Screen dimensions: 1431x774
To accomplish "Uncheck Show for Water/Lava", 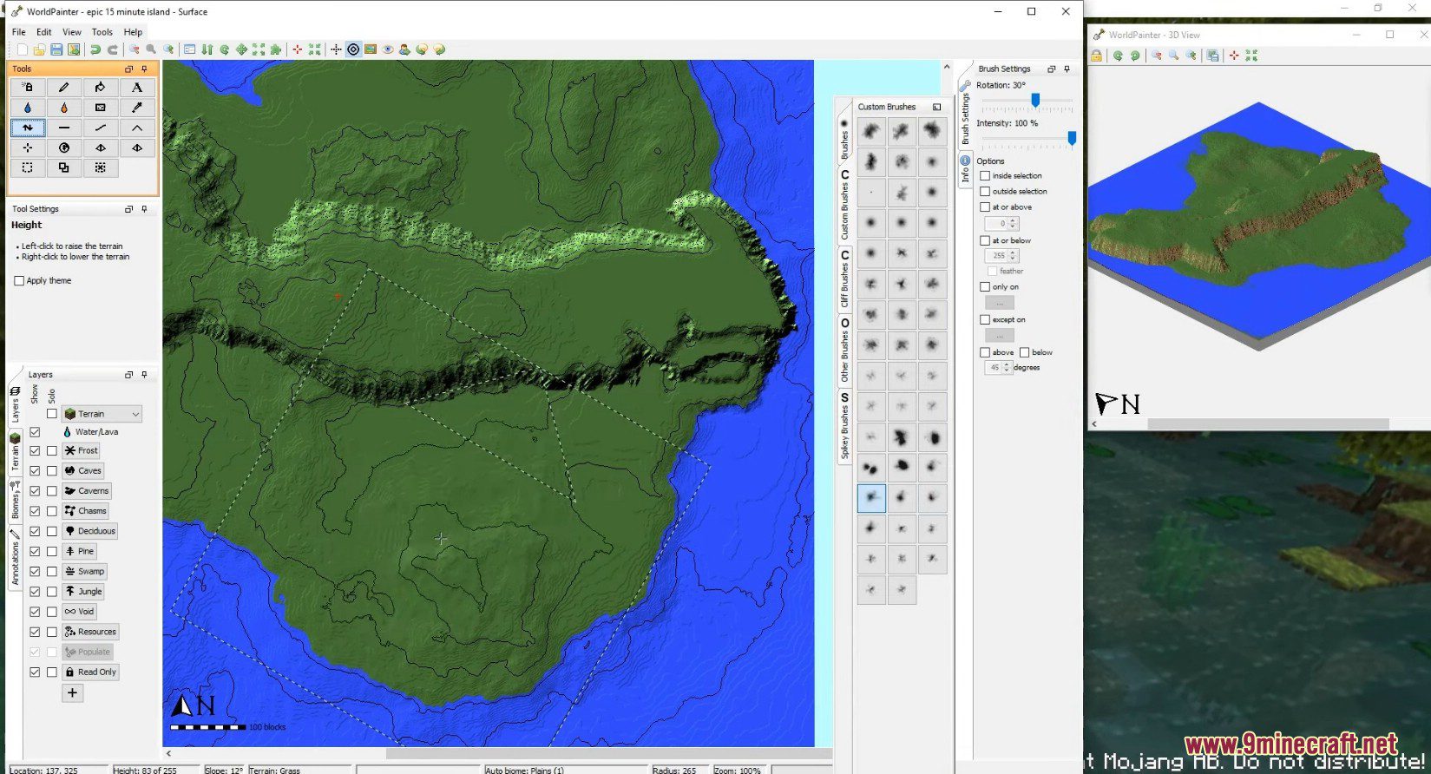I will 35,431.
